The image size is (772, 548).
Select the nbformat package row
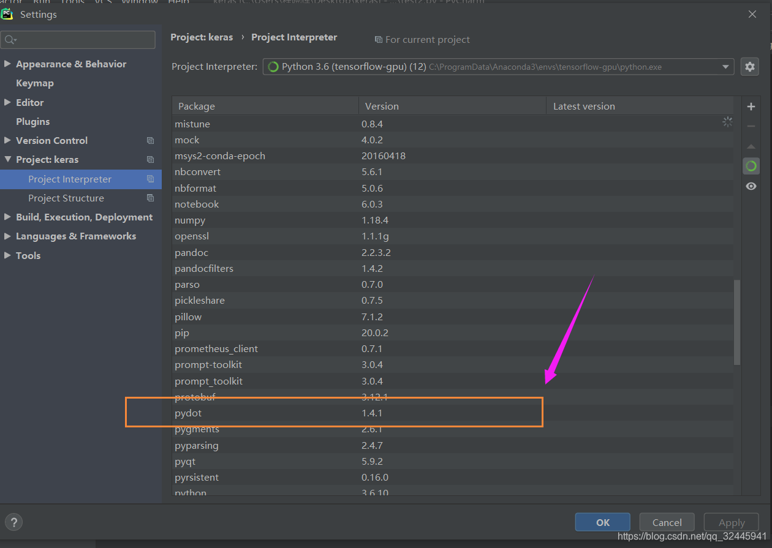pos(453,189)
